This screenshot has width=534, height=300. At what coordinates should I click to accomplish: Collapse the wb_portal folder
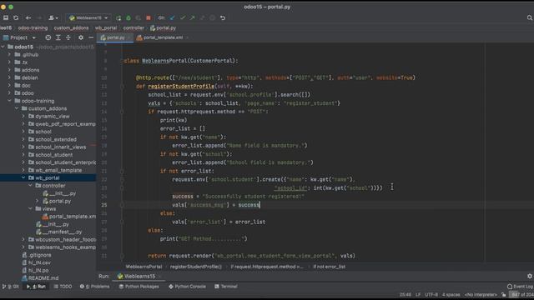coord(23,177)
